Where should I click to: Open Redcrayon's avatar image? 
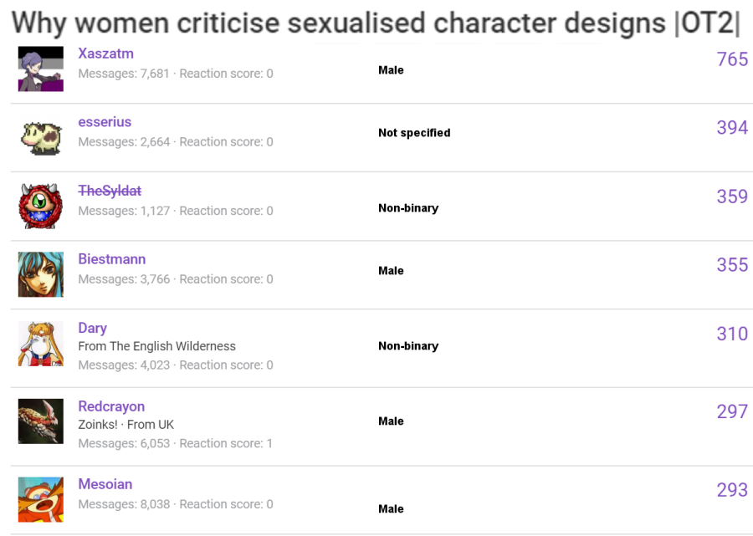(41, 421)
